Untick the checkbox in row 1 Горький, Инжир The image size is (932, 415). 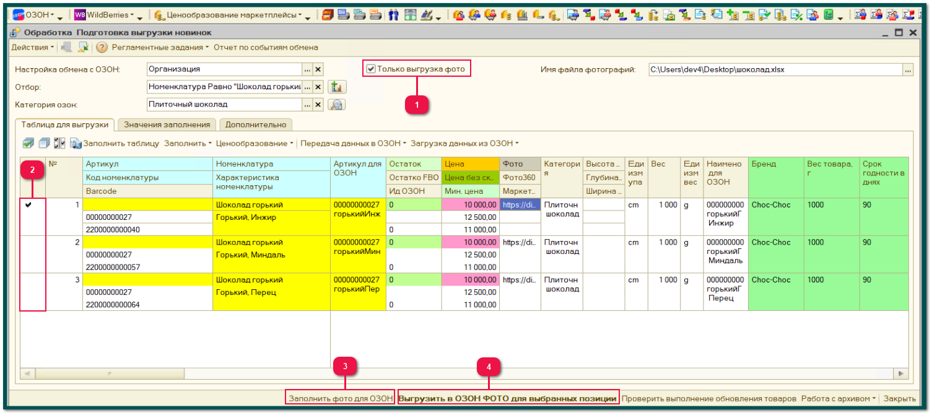point(28,205)
